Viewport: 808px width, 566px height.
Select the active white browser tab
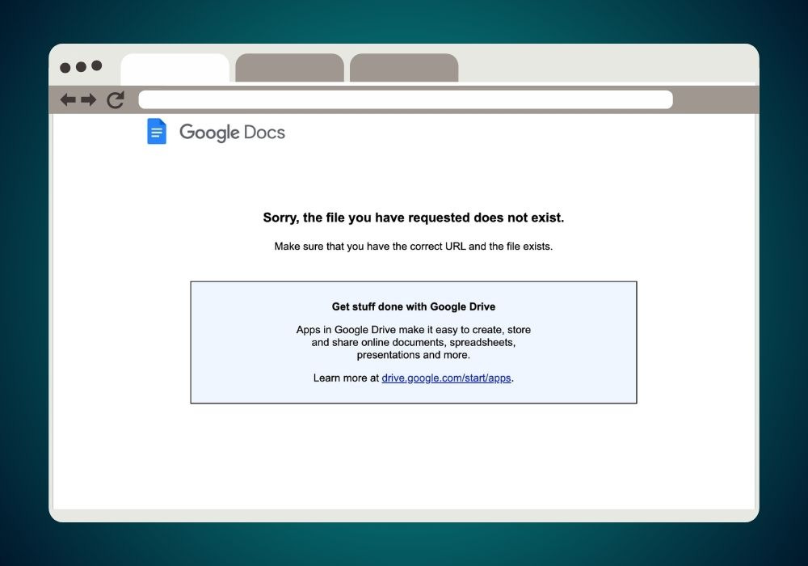(x=175, y=69)
